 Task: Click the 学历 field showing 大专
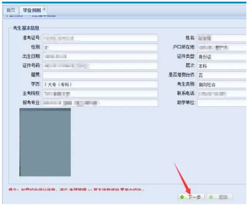100,84
